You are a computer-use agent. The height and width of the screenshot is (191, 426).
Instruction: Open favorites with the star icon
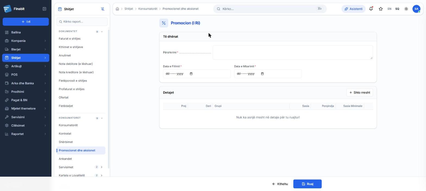[381, 9]
